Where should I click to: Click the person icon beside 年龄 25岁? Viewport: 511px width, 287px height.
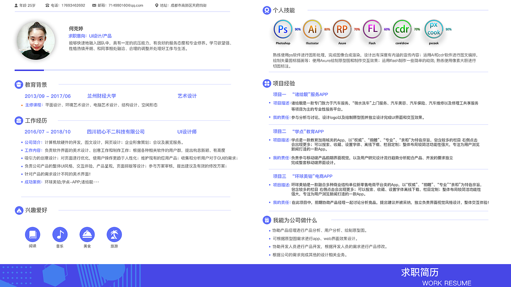pyautogui.click(x=16, y=5)
